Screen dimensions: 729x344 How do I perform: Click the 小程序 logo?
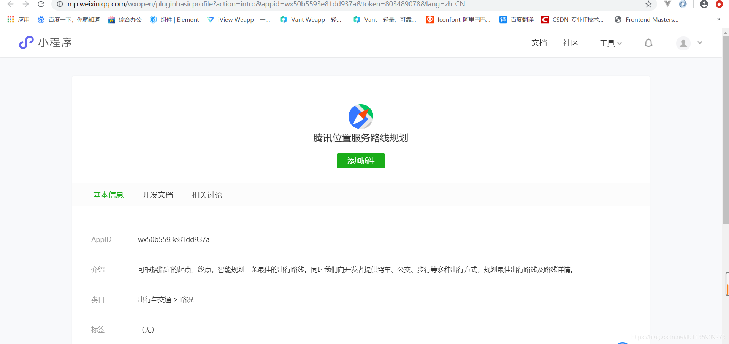(x=45, y=42)
